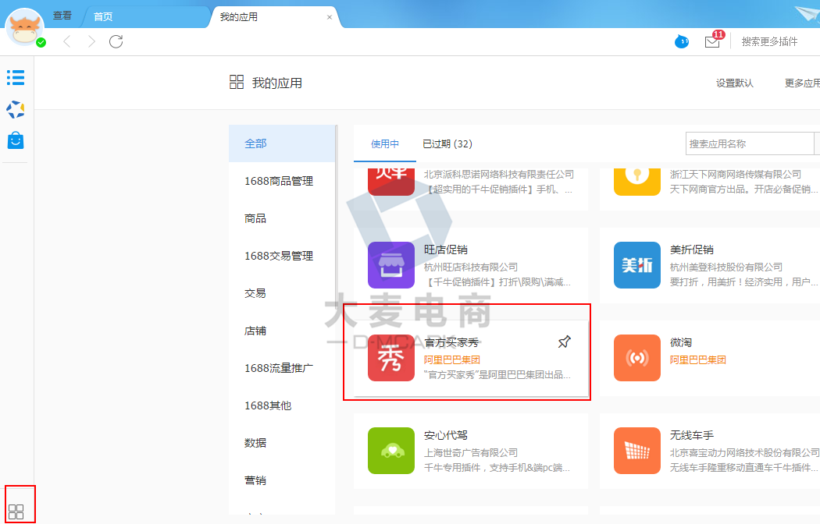Go forward with the right arrow
Viewport: 820px width, 524px height.
point(91,41)
